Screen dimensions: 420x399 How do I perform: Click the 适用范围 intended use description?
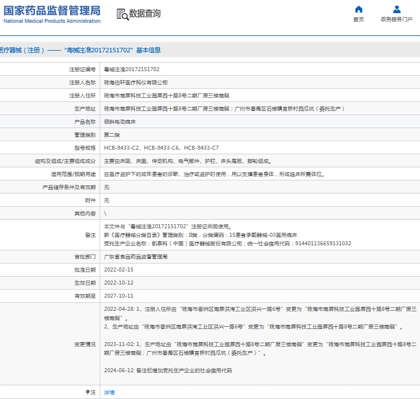point(215,174)
